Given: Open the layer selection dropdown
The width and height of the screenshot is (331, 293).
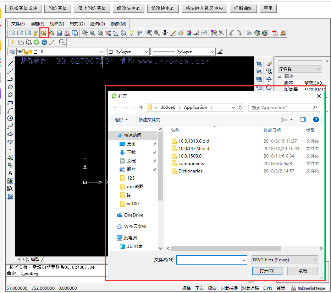Looking at the screenshot, I should (102, 51).
